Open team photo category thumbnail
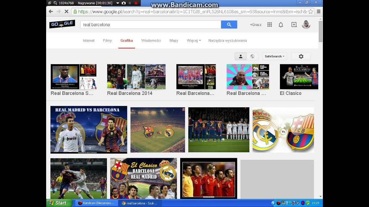Image resolution: width=369 pixels, height=207 pixels. point(196,77)
